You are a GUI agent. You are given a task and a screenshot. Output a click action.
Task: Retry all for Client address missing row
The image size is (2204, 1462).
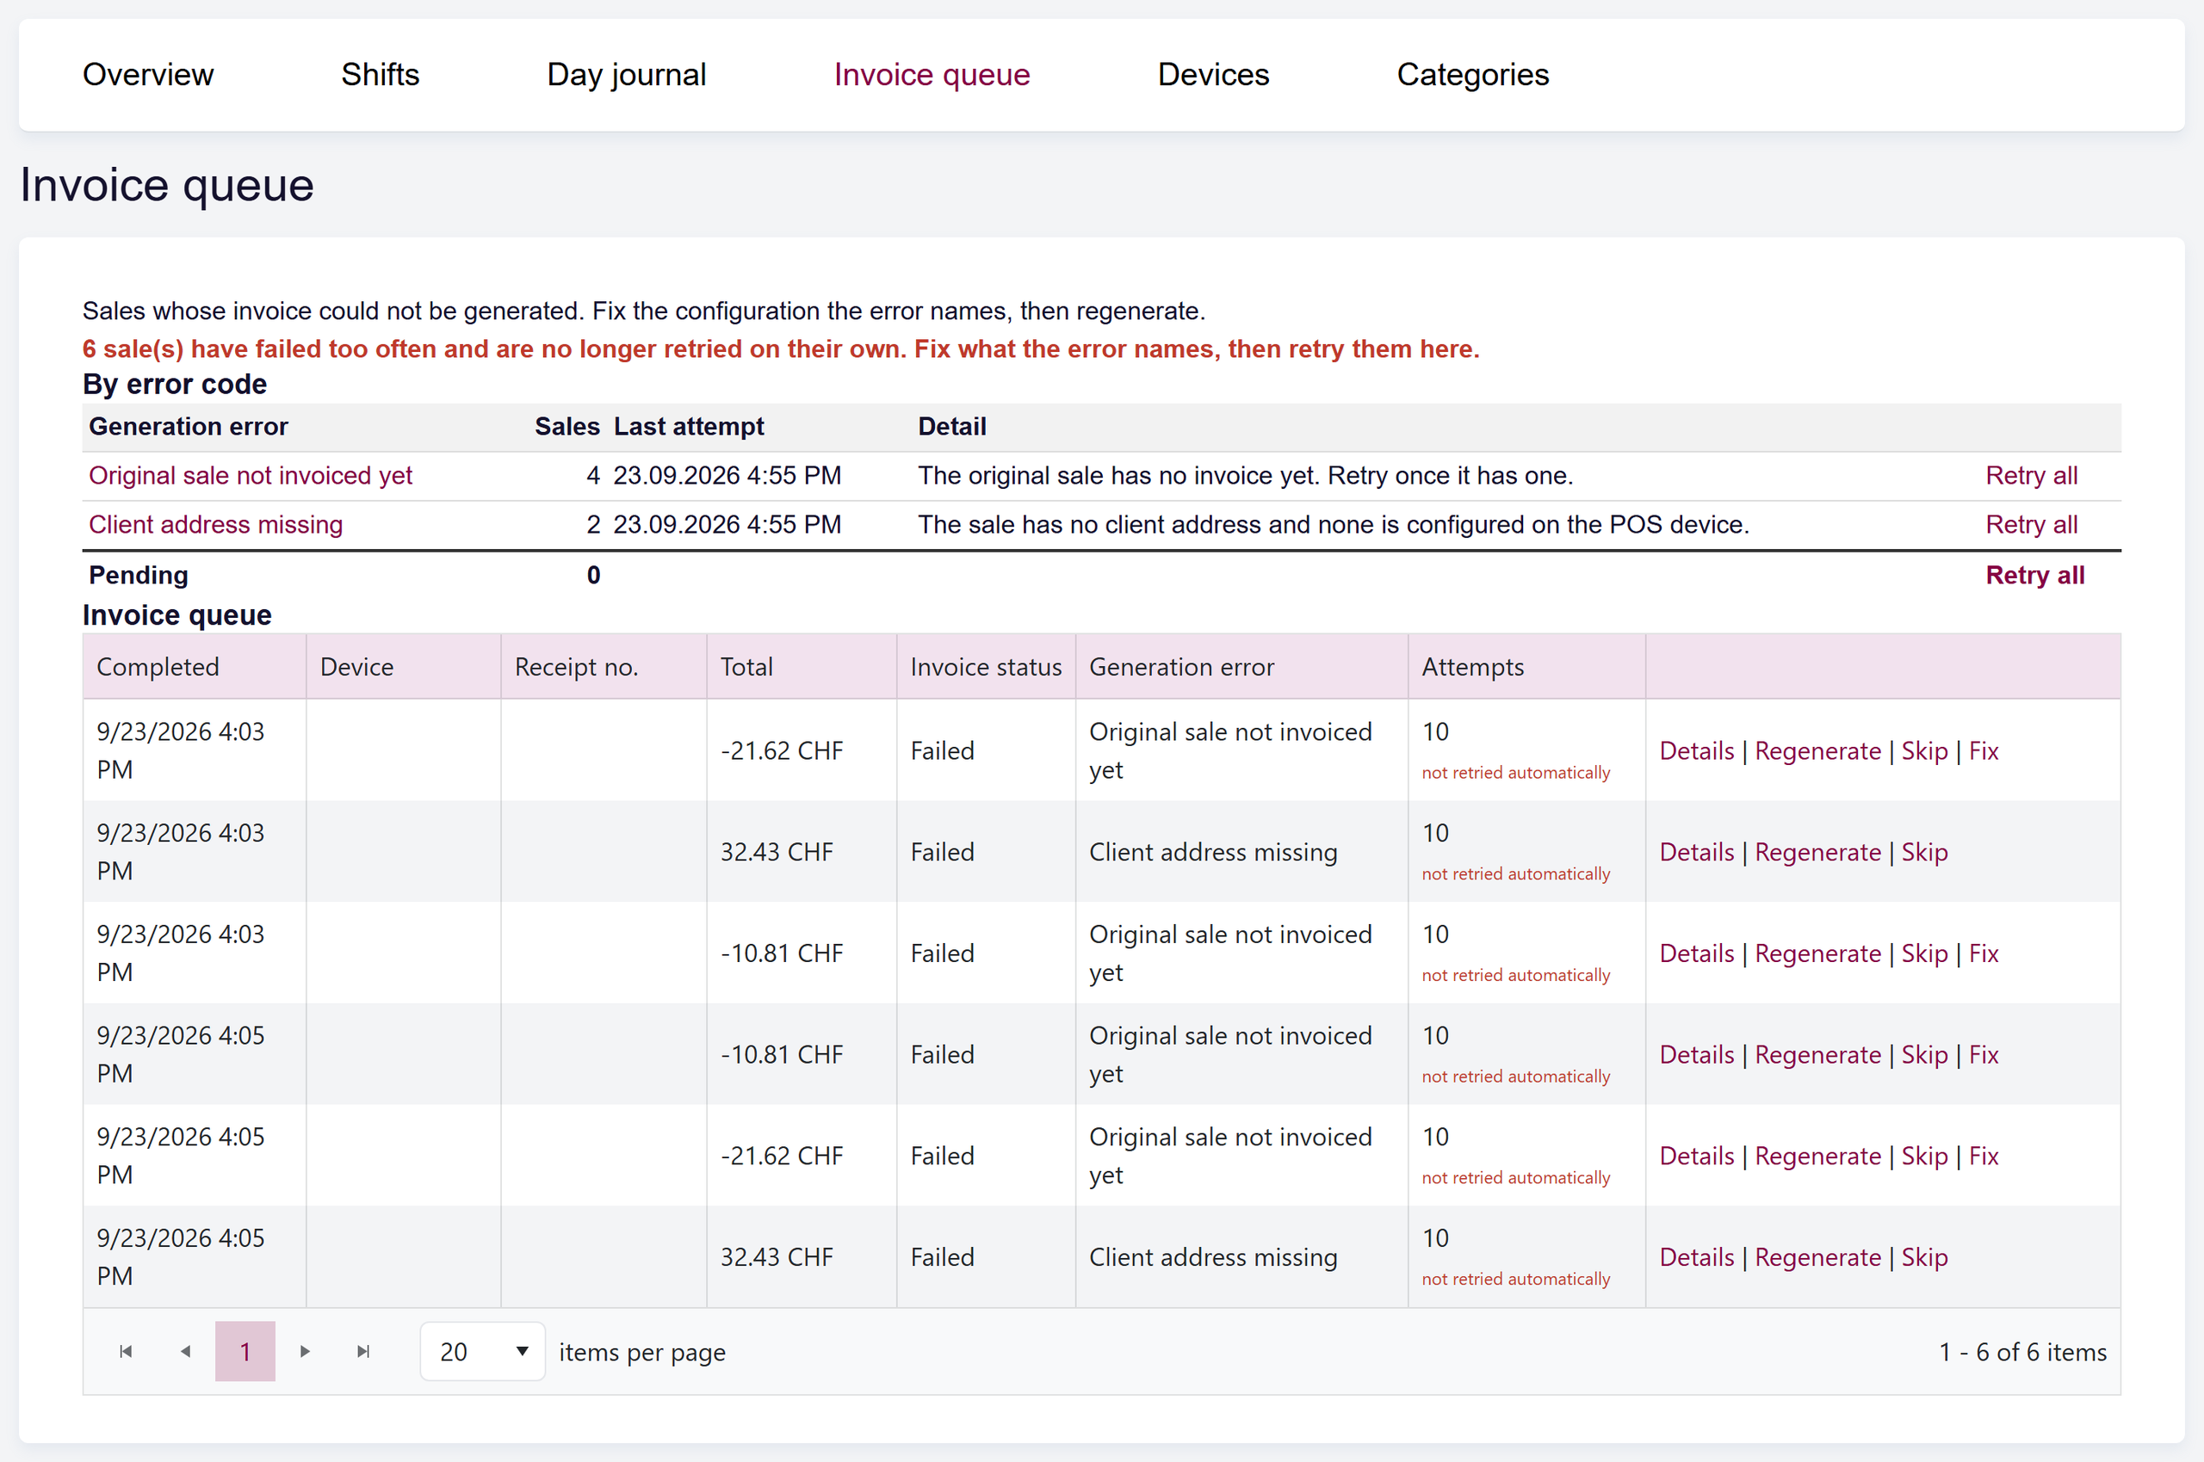coord(2032,524)
